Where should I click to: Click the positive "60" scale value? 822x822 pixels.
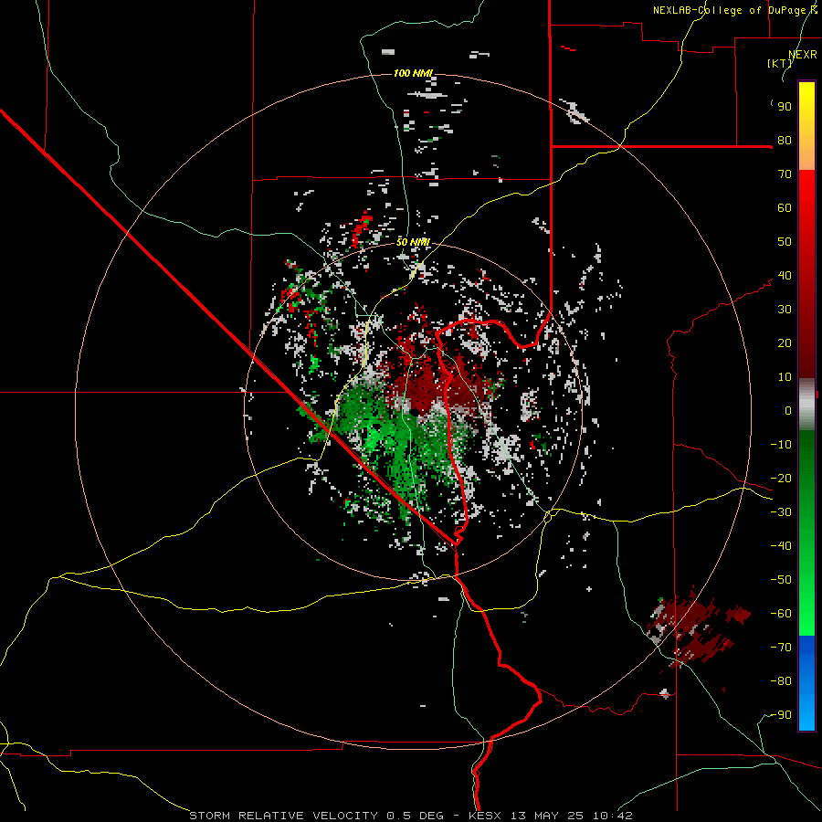click(x=785, y=208)
